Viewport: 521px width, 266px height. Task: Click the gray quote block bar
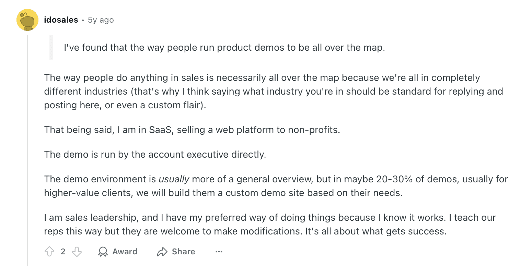tap(51, 47)
